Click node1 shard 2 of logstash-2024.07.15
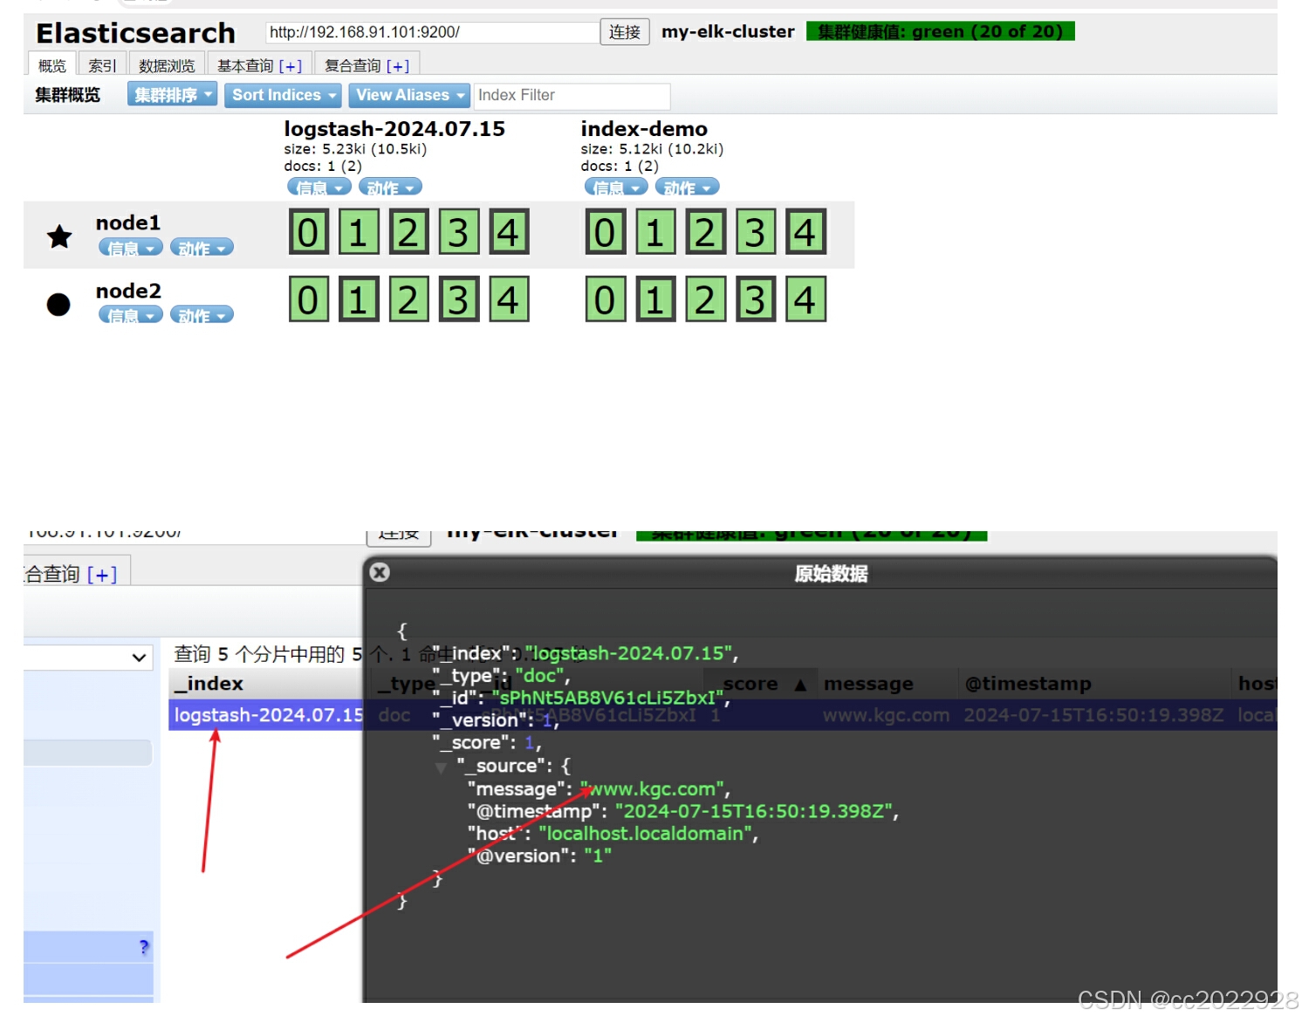Viewport: 1302px width, 1023px height. (408, 232)
